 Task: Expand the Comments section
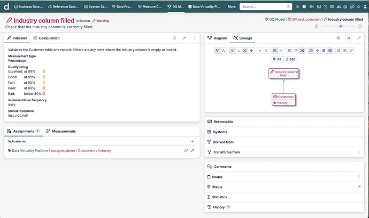coord(284,167)
